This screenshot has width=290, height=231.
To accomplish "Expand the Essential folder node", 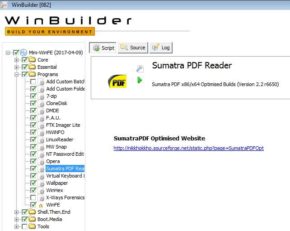I will coord(17,67).
